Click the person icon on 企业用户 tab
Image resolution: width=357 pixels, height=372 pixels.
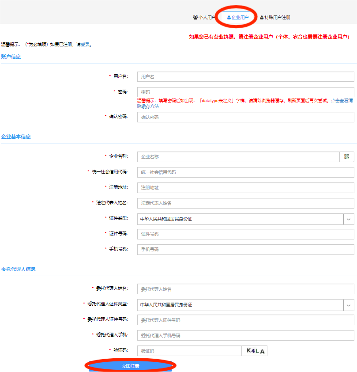click(x=228, y=17)
